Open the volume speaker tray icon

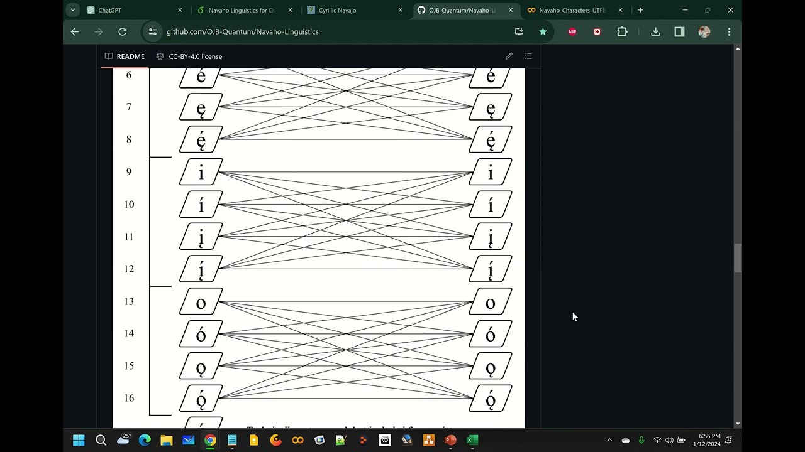pyautogui.click(x=669, y=440)
